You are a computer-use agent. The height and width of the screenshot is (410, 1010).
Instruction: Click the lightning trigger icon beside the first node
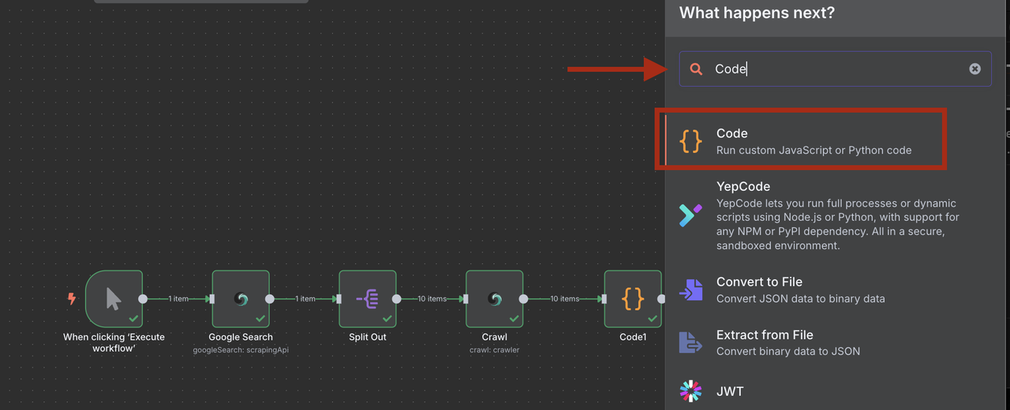72,299
